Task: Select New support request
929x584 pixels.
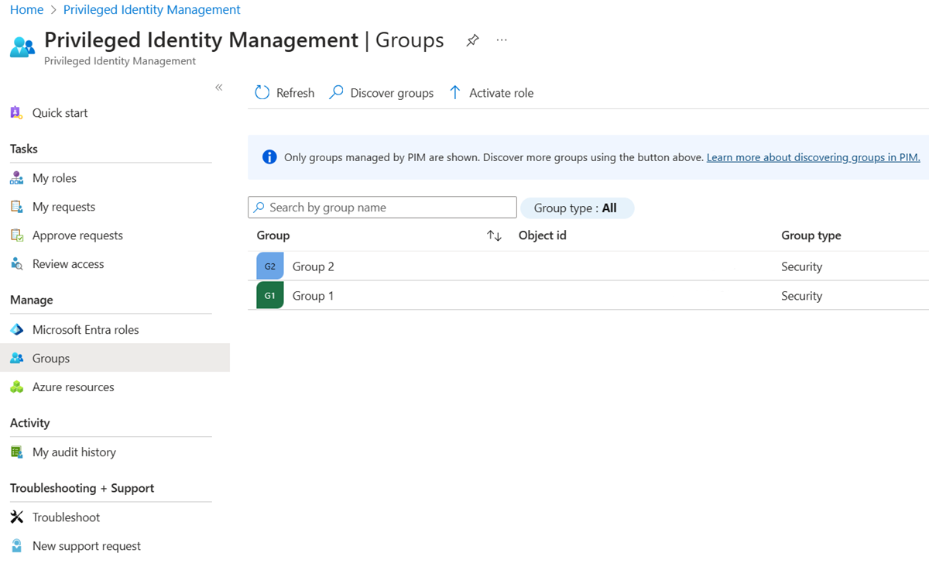Action: [86, 546]
